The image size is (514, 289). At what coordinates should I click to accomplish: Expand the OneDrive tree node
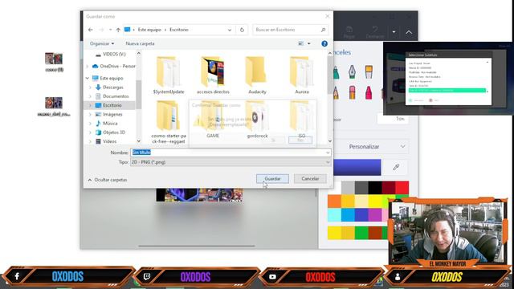tap(88, 66)
